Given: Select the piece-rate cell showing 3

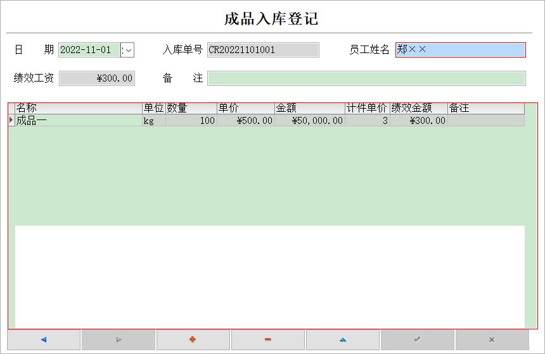Looking at the screenshot, I should pos(368,120).
